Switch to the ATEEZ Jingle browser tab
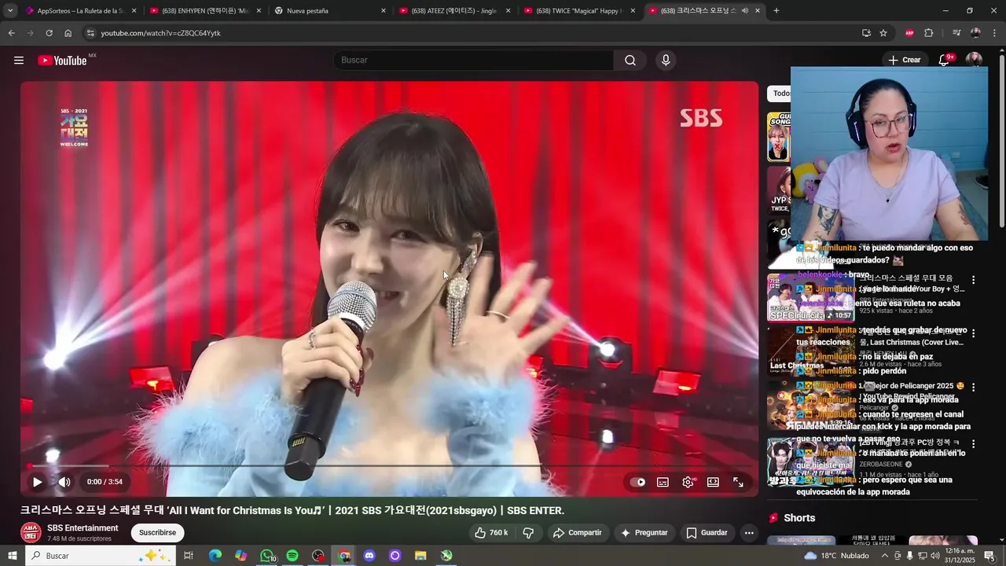Screen dimensions: 1006x566 pos(454,11)
